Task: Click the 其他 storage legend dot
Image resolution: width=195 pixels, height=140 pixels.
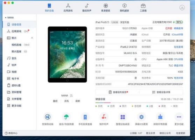Action: point(159,106)
